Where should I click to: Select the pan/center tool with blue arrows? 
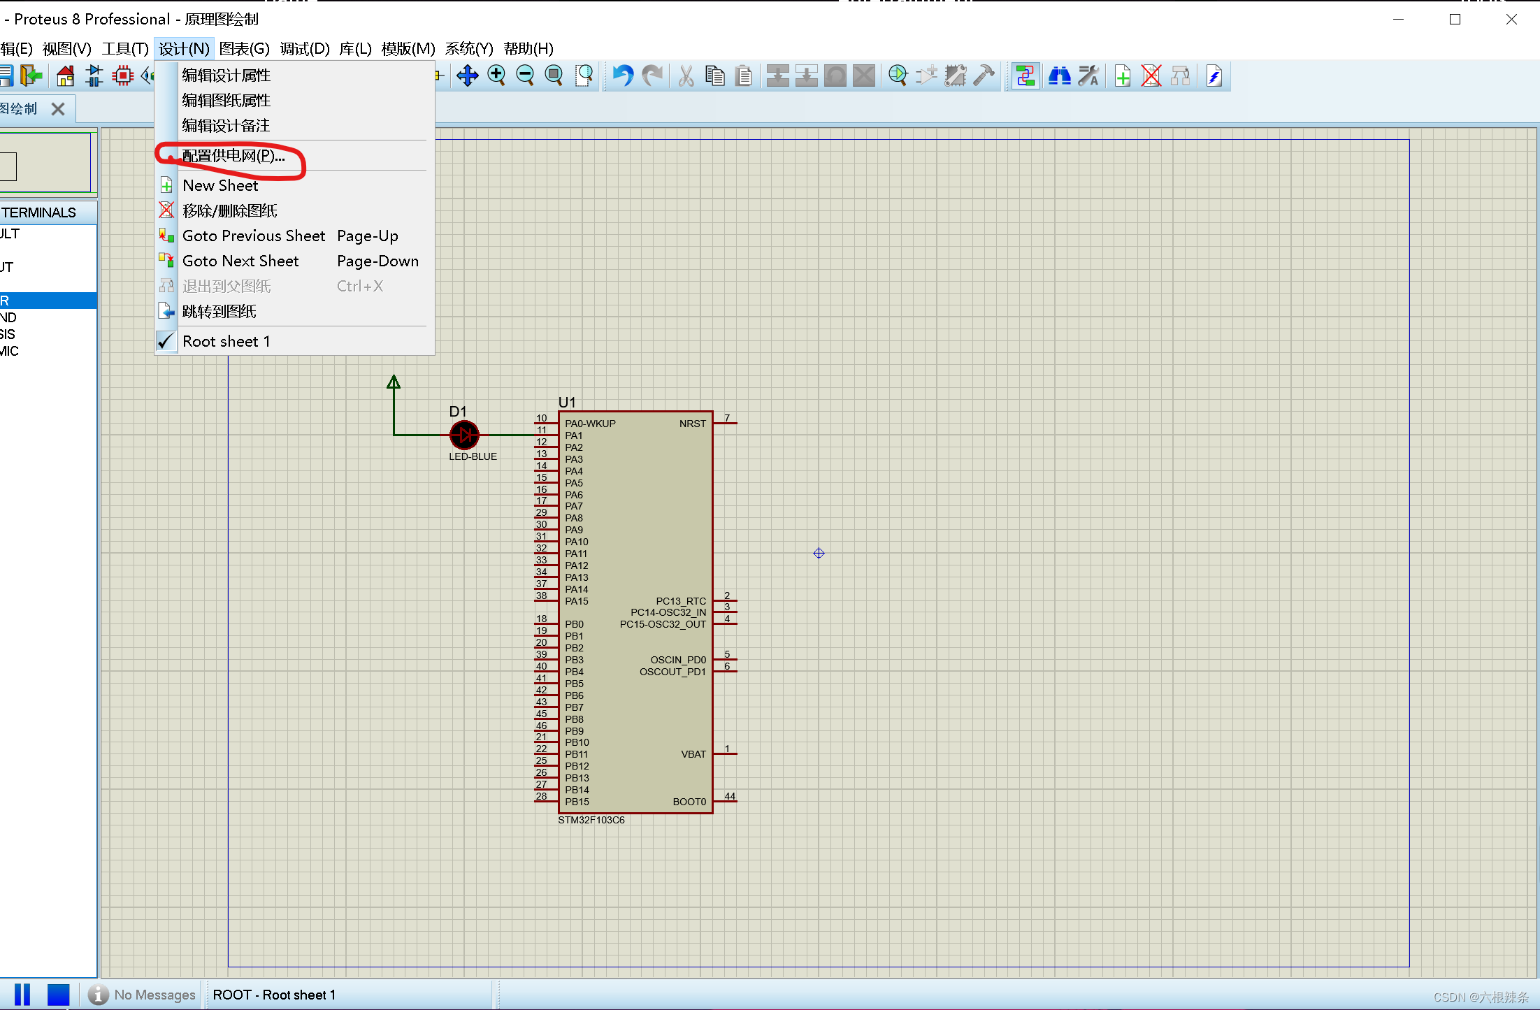click(x=467, y=75)
